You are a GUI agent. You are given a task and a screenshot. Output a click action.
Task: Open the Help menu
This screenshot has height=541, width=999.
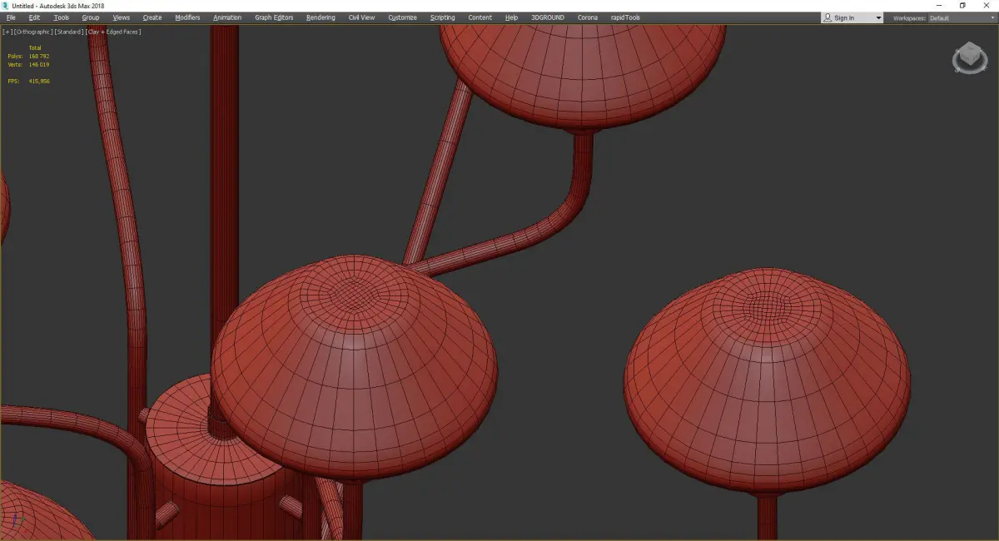coord(511,17)
